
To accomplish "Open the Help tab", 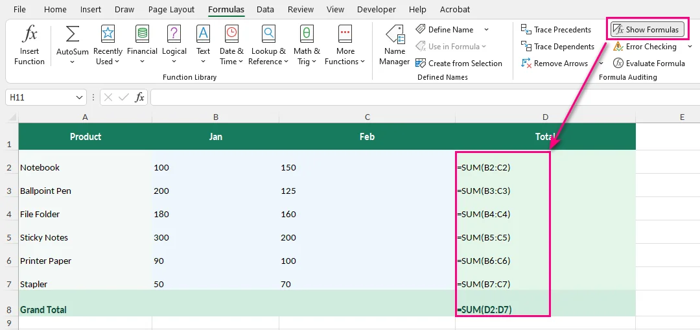I will pyautogui.click(x=417, y=9).
